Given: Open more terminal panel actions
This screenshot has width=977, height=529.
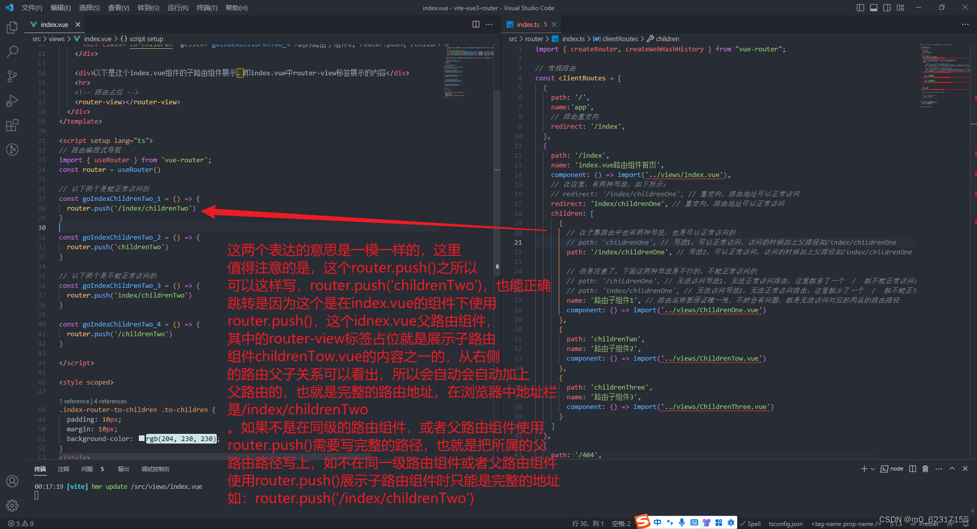Looking at the screenshot, I should pyautogui.click(x=939, y=468).
